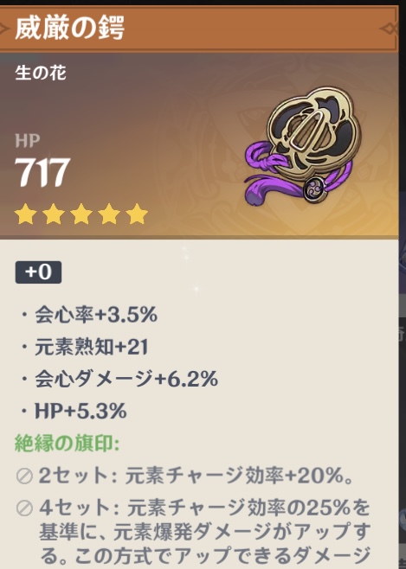Click the second yellow rarity star
Viewport: 406px width, 569px height.
point(54,214)
